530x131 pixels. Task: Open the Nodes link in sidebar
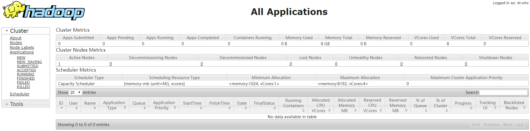coord(16,43)
